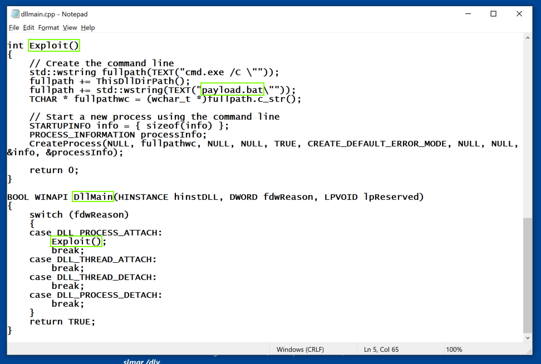Viewport: 541px width, 364px height.
Task: Click the scroll down arrow
Action: (x=528, y=338)
